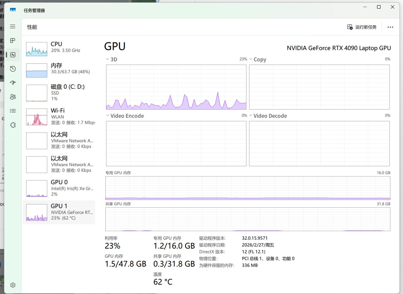Click the Task Manager app icon in title bar
The width and height of the screenshot is (403, 294).
point(13,10)
